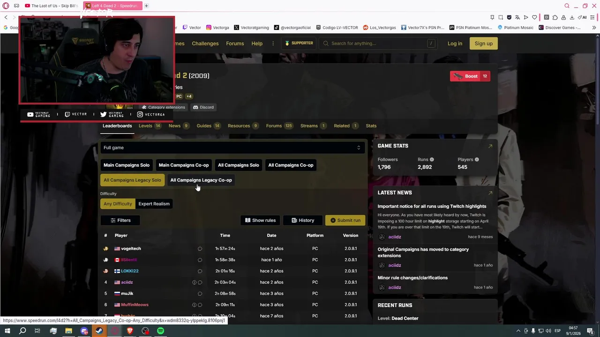Click the Submit run button
The width and height of the screenshot is (600, 337).
click(x=345, y=220)
